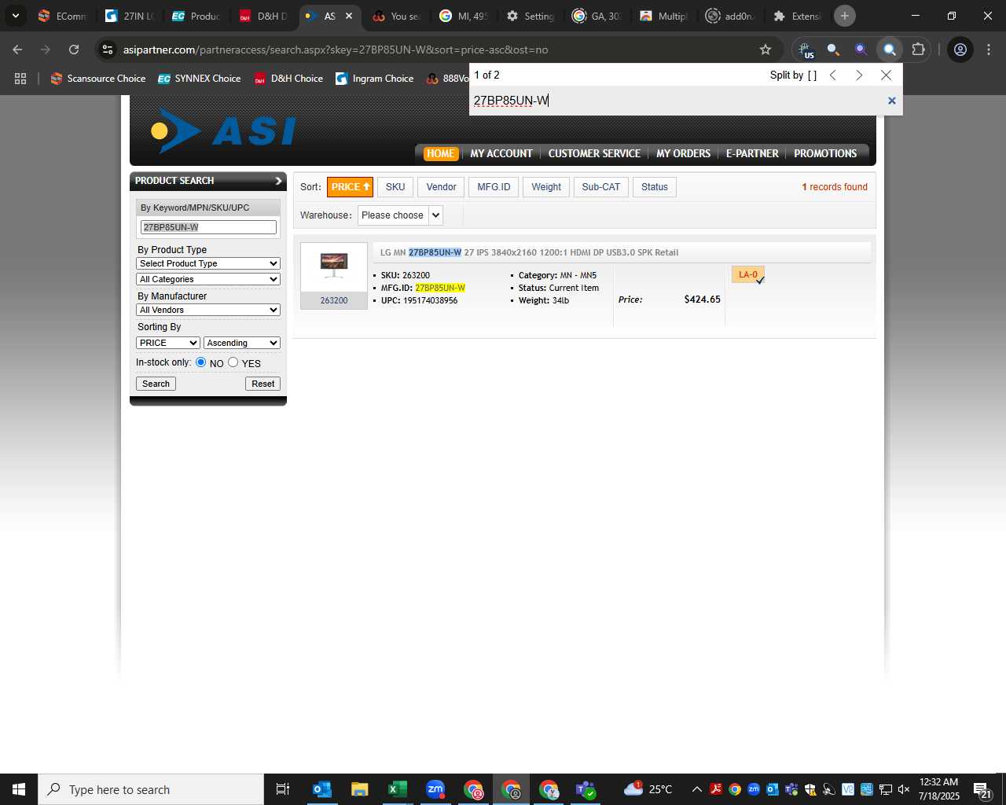Image resolution: width=1006 pixels, height=805 pixels.
Task: Click the active highlighted magnifier extension icon
Action: click(x=889, y=50)
